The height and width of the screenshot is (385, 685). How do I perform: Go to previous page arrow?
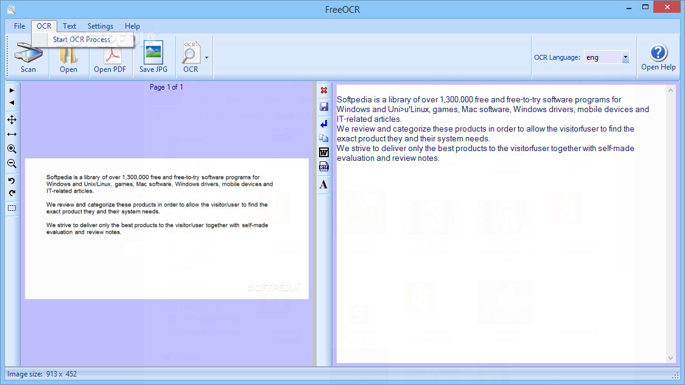(x=12, y=103)
